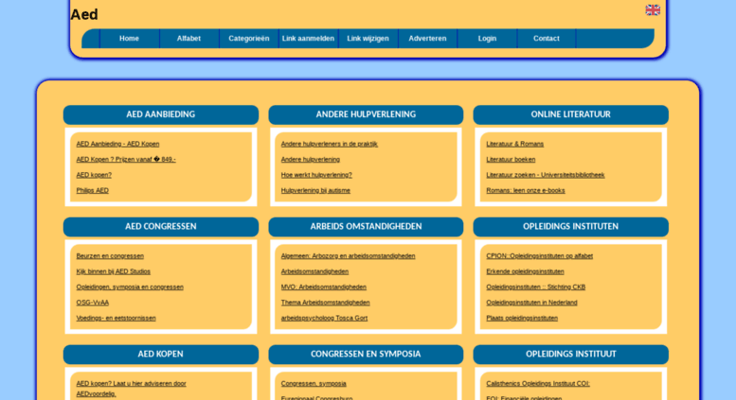Open Congressen, symposia link
The width and height of the screenshot is (736, 400).
(314, 383)
